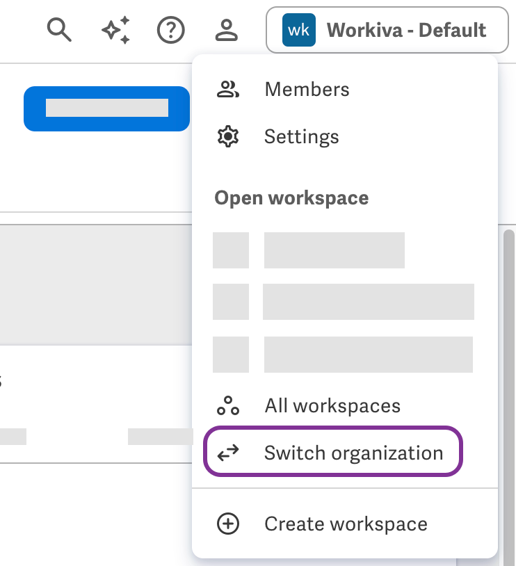Open the third workspace placeholder entry
The image size is (516, 566).
343,355
